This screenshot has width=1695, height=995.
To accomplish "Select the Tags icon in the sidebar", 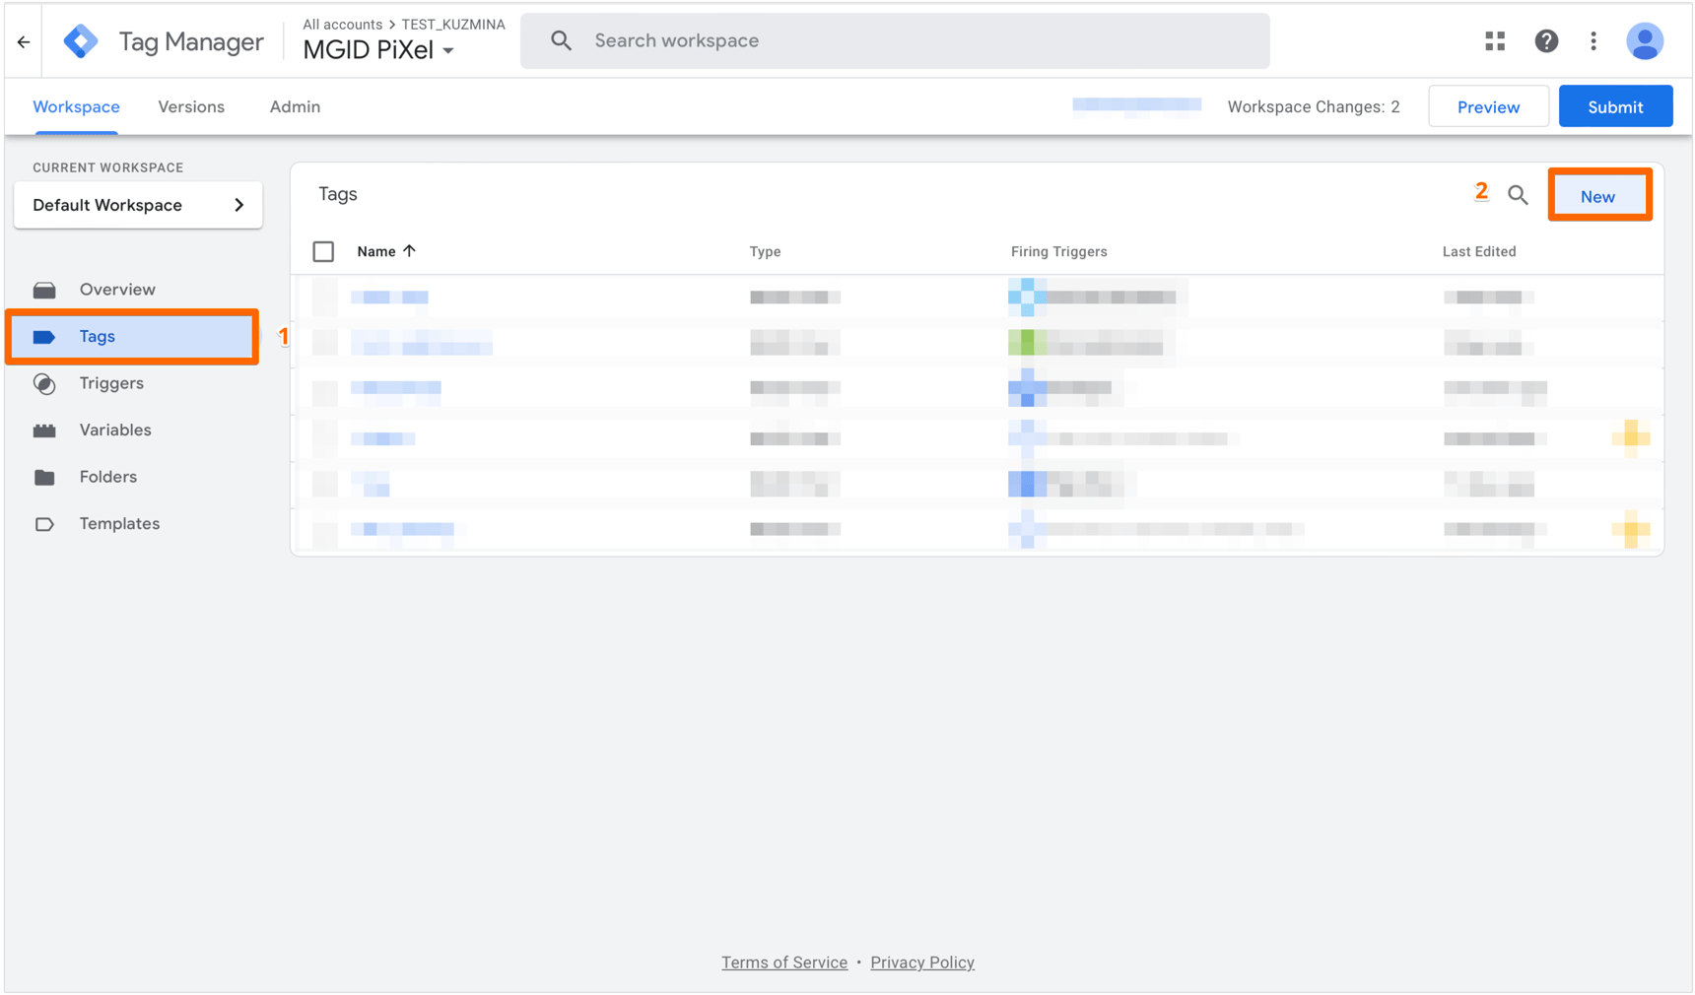I will (x=45, y=336).
